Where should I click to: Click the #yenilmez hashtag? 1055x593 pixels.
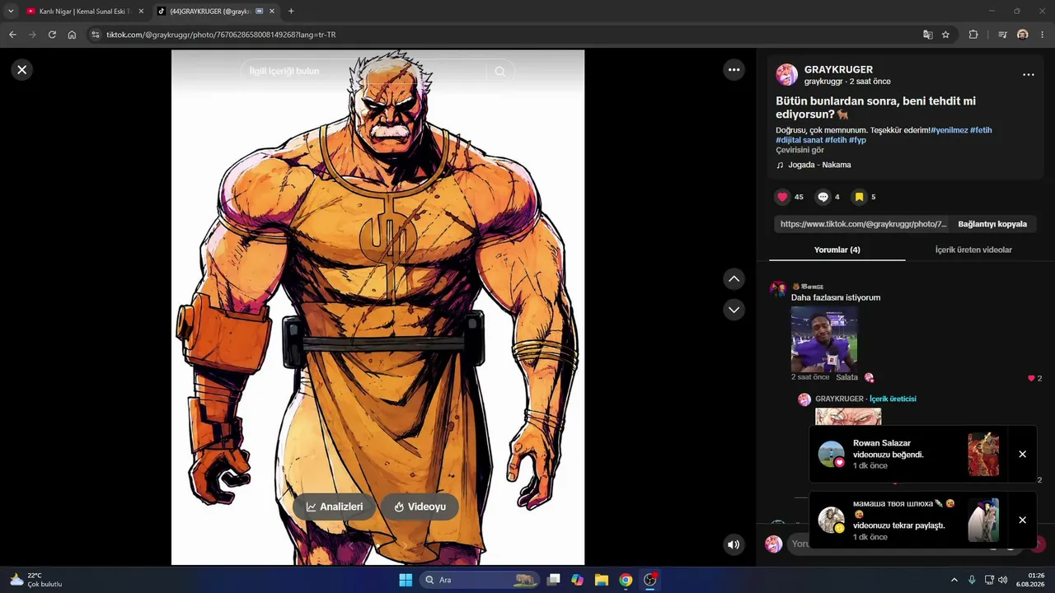[x=949, y=130]
